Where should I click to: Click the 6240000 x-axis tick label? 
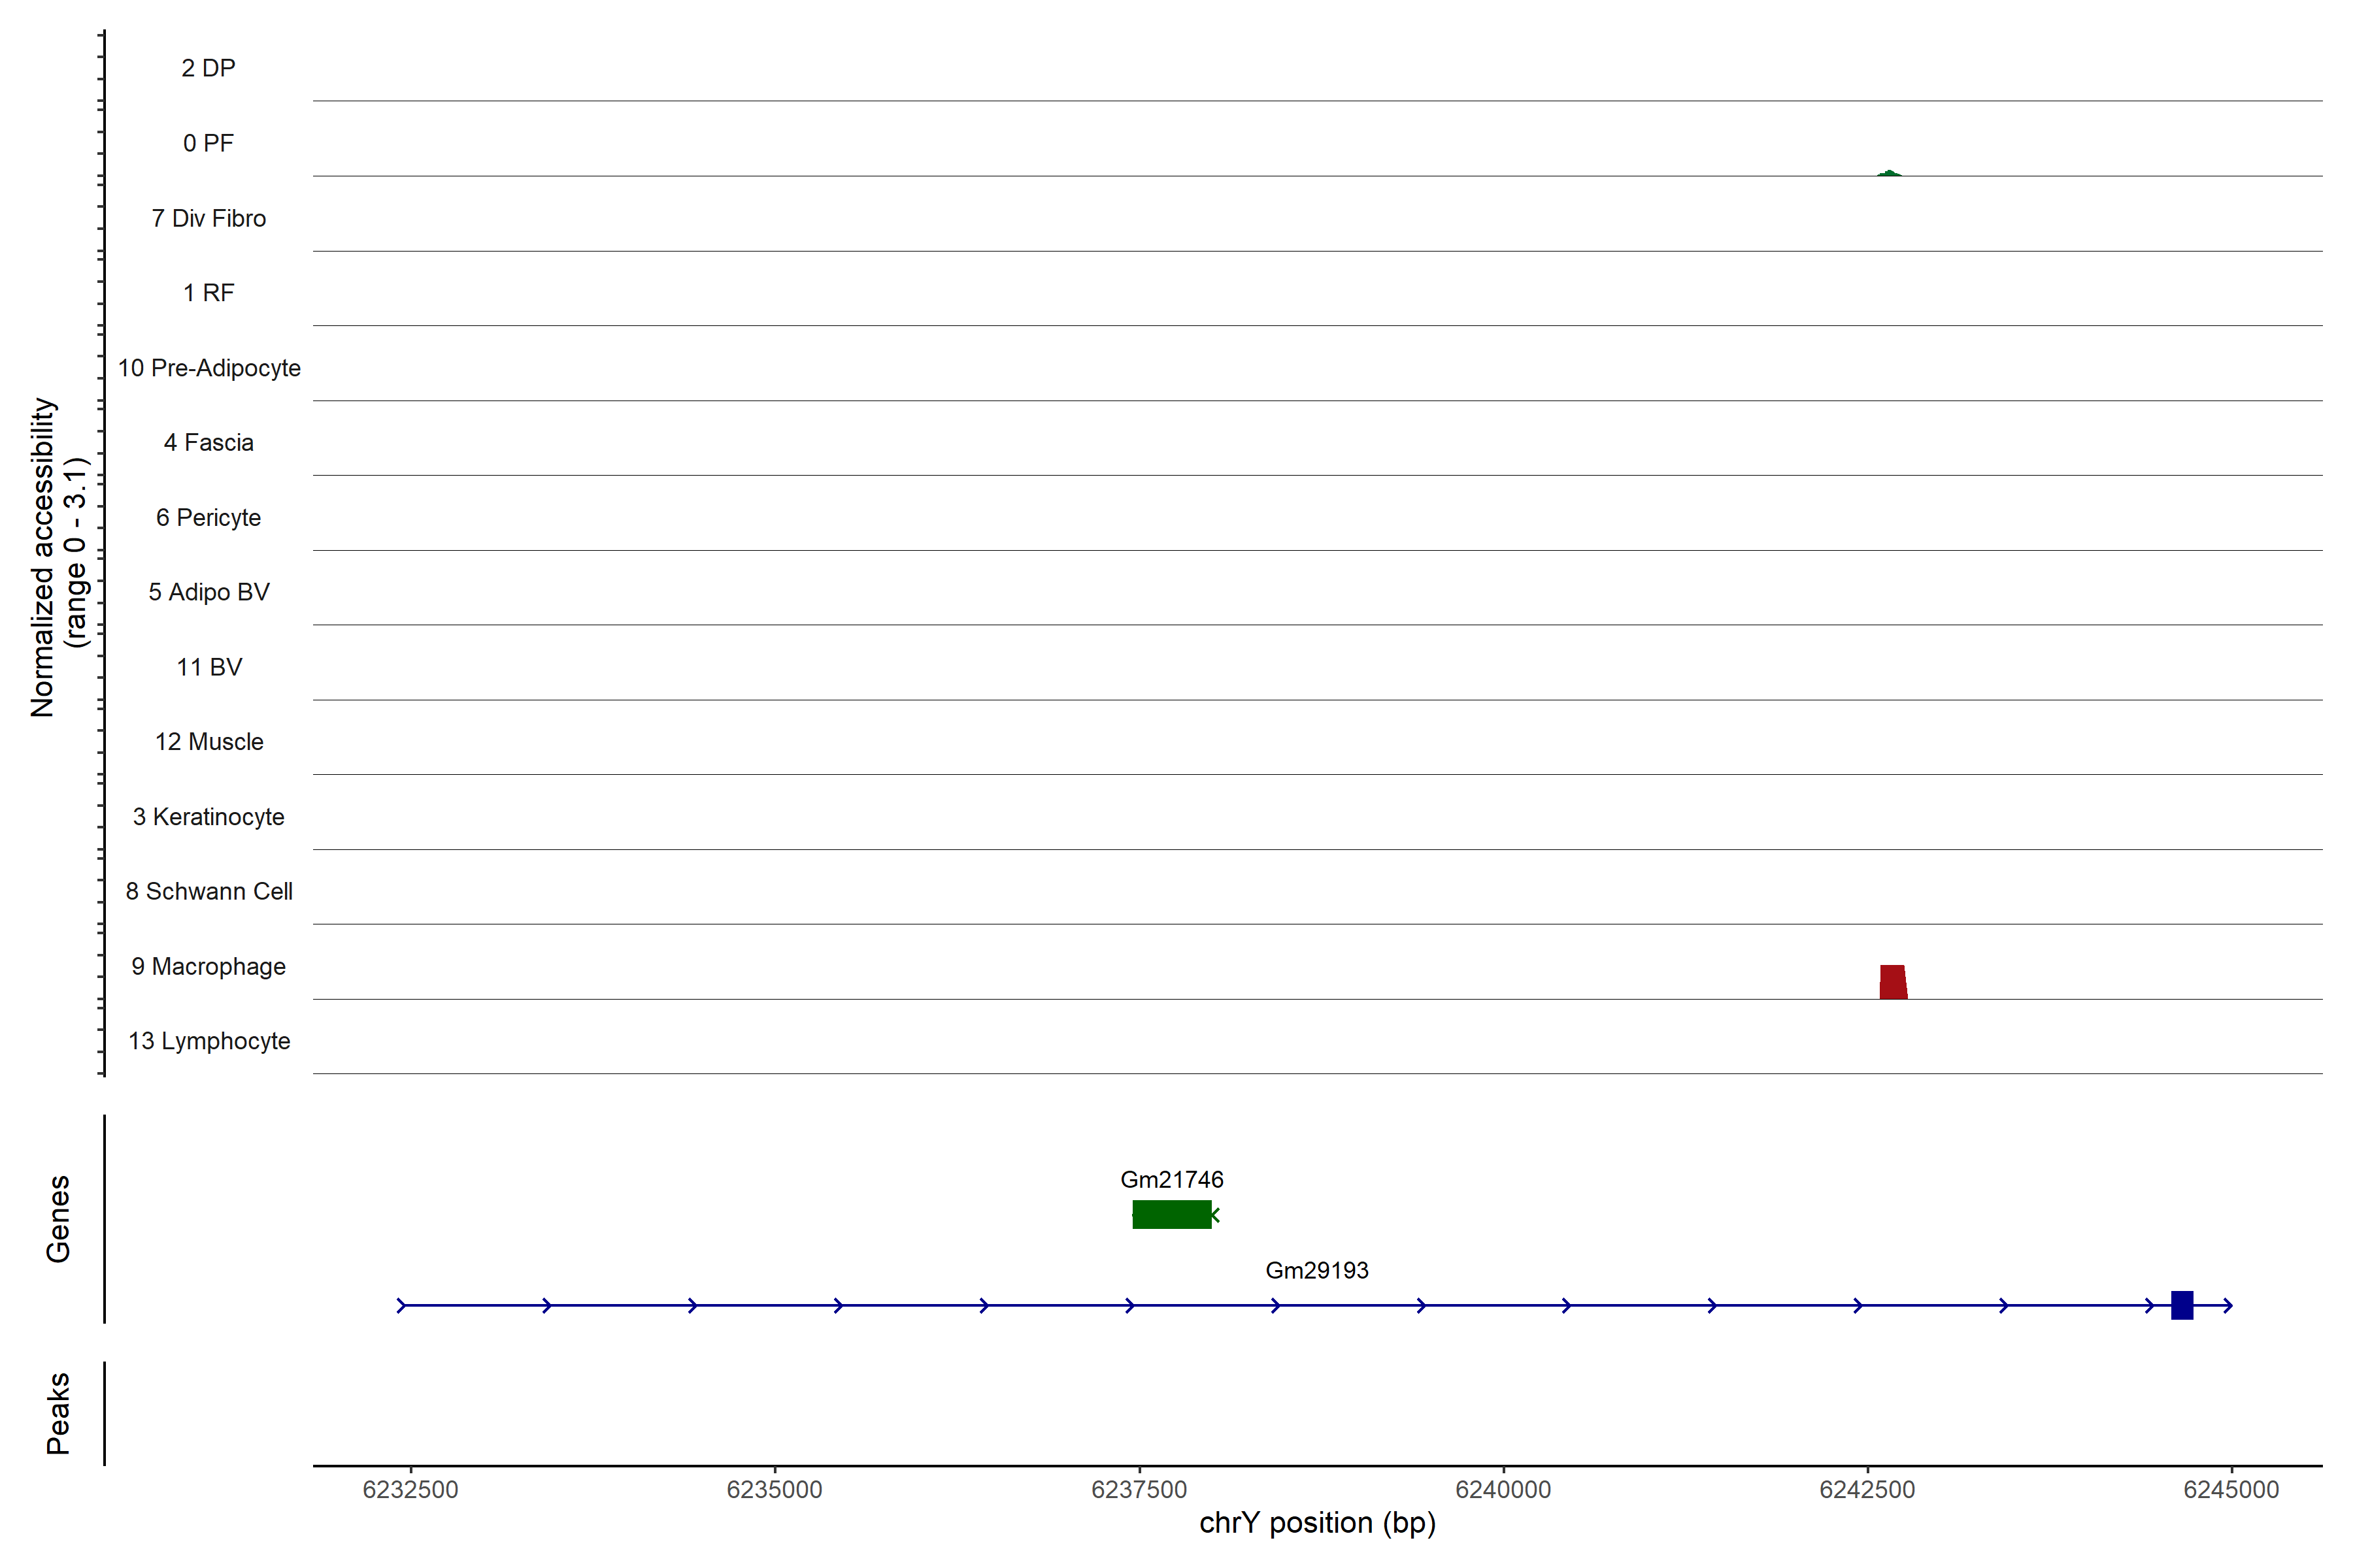[1503, 1489]
